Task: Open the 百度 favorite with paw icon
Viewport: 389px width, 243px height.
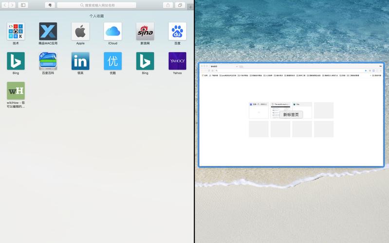Action: (x=177, y=31)
